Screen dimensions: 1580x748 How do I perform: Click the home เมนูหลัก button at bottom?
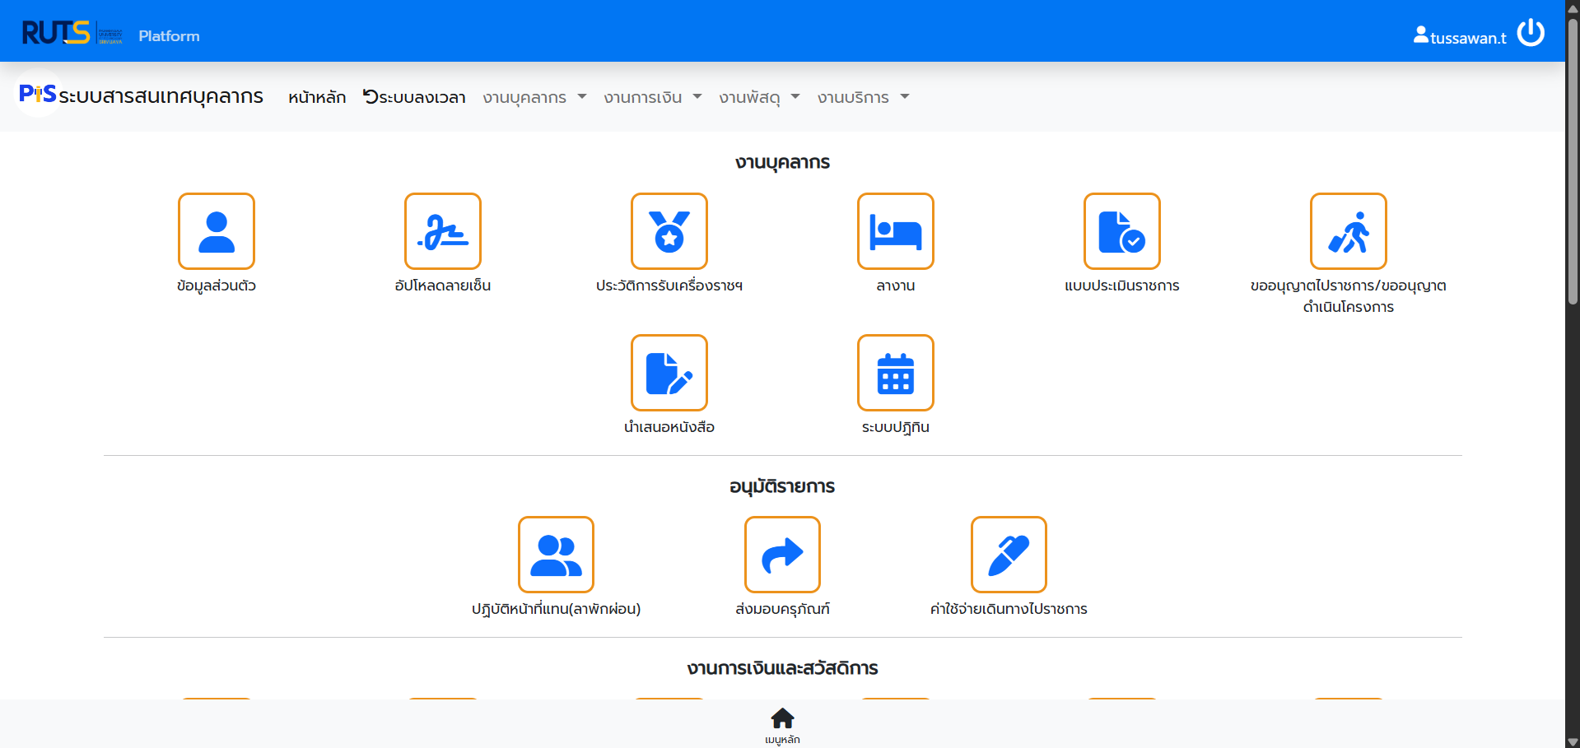click(x=782, y=724)
